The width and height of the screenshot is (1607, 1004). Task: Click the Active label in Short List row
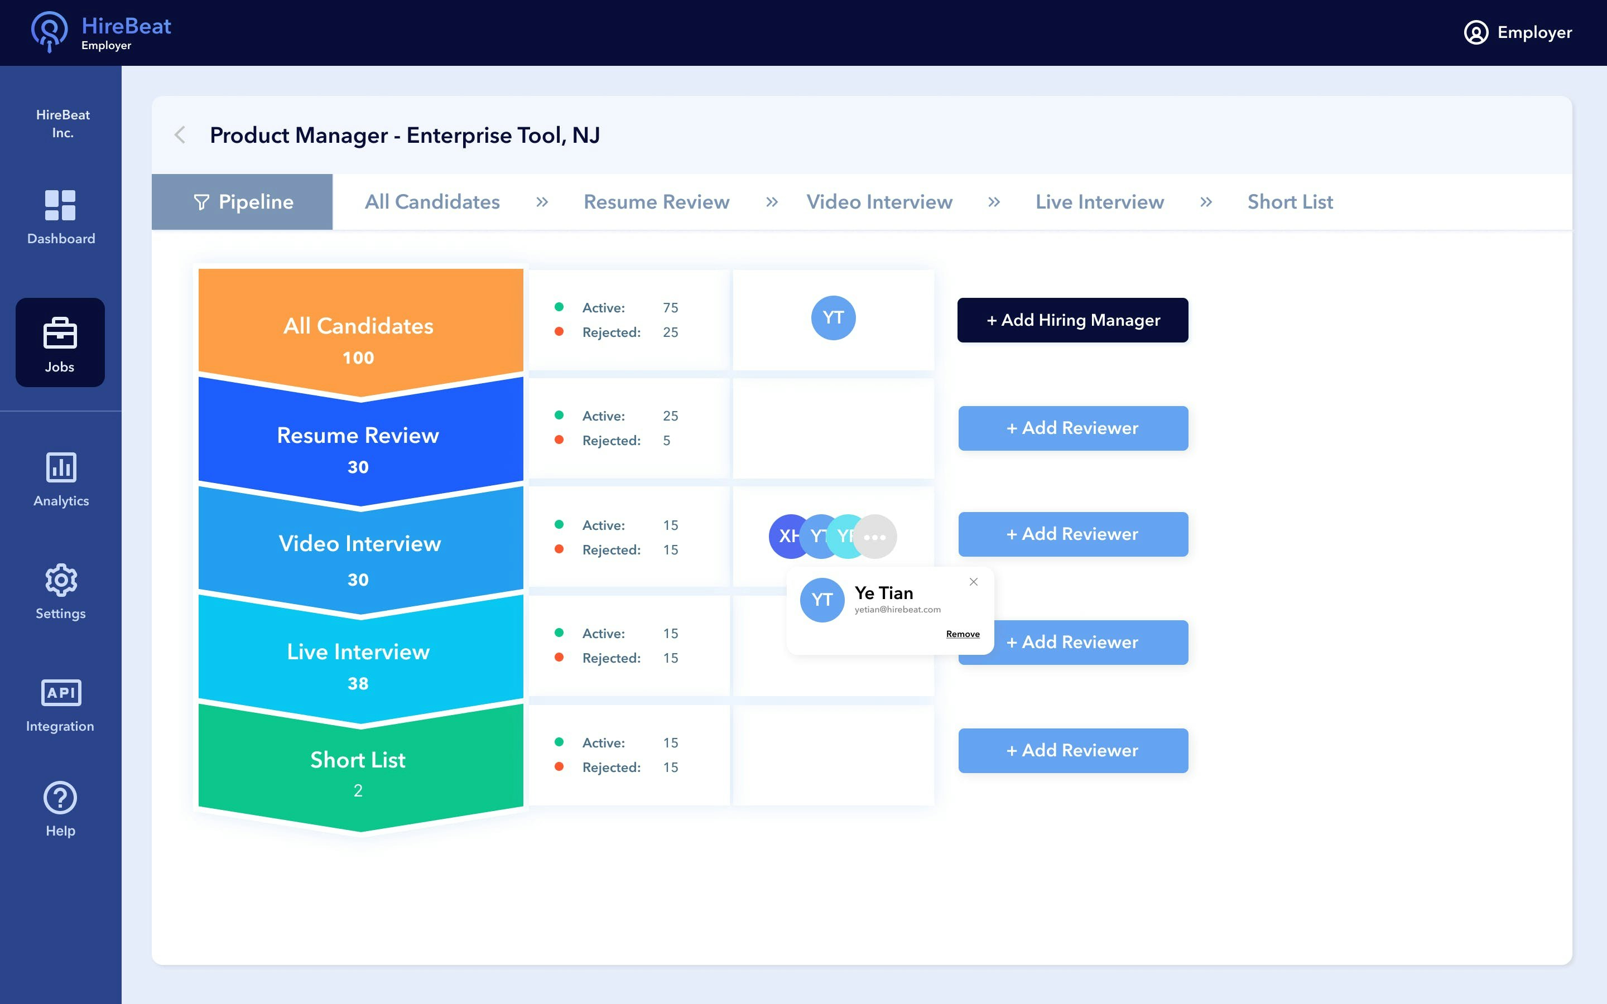tap(603, 742)
